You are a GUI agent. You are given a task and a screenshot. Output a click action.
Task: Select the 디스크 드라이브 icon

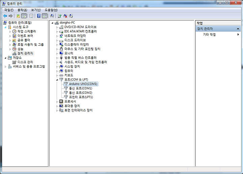point(61,40)
